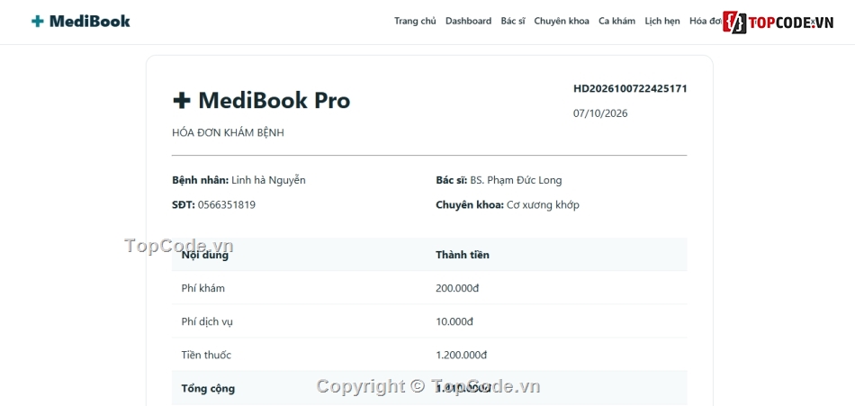Select the 10.000đ amount

(454, 322)
